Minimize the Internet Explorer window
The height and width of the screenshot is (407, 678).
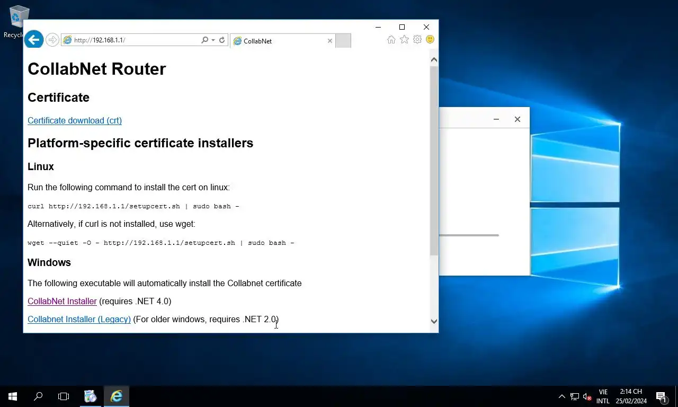378,27
